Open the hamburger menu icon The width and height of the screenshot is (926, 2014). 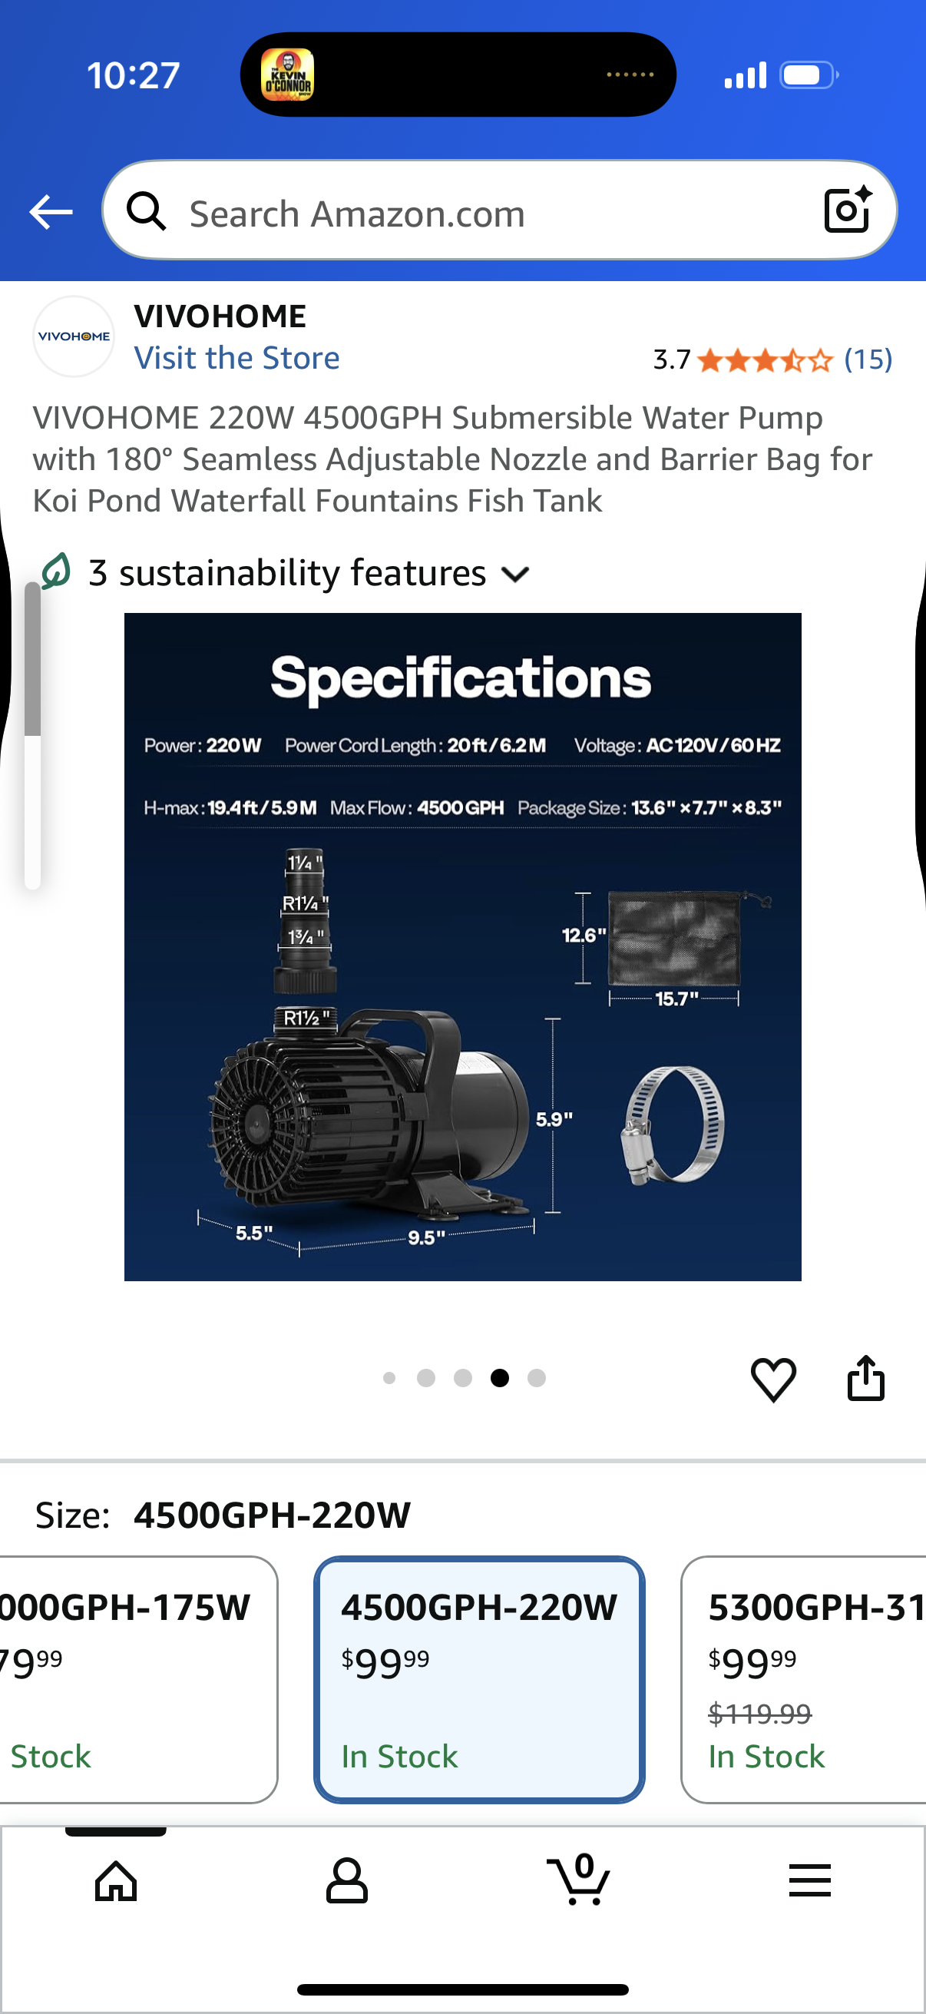(x=809, y=1880)
